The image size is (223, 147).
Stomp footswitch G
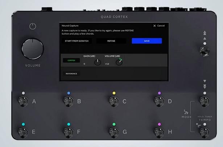click(x=114, y=133)
